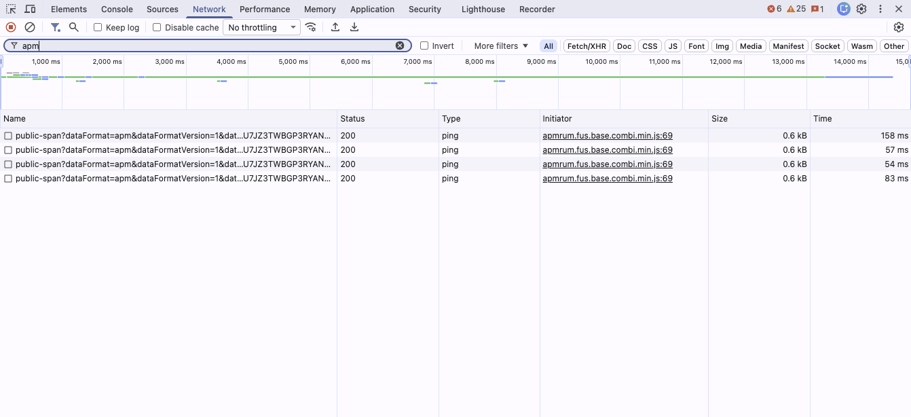The height and width of the screenshot is (417, 911).
Task: Open the Recorder tab
Action: [537, 9]
